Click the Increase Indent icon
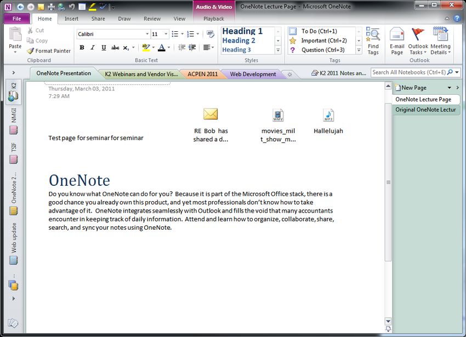The width and height of the screenshot is (466, 337). pyautogui.click(x=192, y=47)
